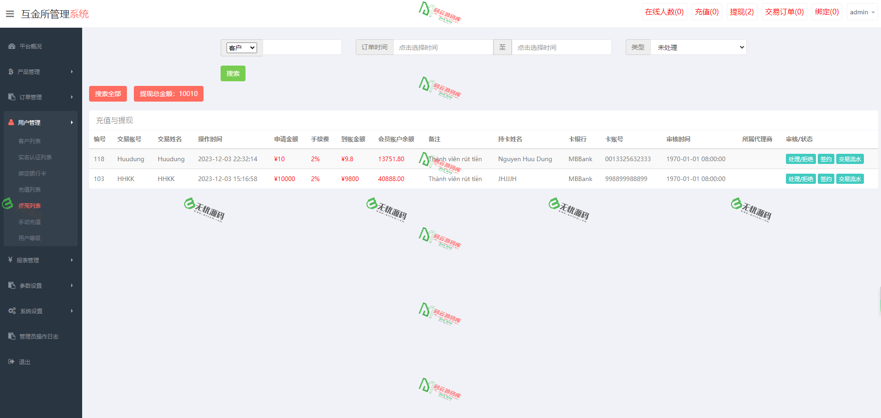
Task: Expand the 参数设置 menu arrow
Action: (72, 285)
